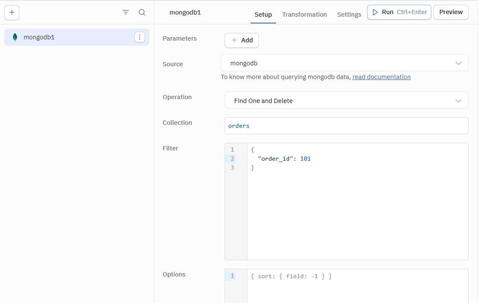Click the MongoDB leaf icon

pos(15,37)
